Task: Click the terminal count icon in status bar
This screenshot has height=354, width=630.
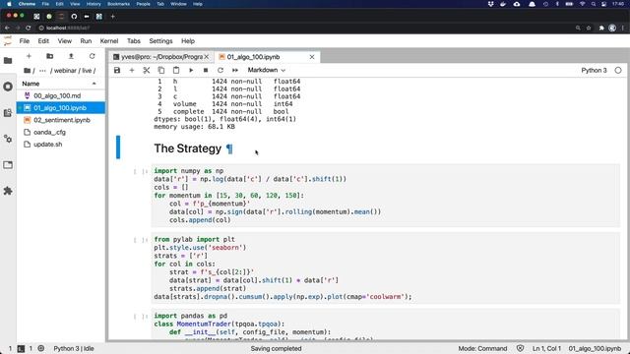Action: 21,348
